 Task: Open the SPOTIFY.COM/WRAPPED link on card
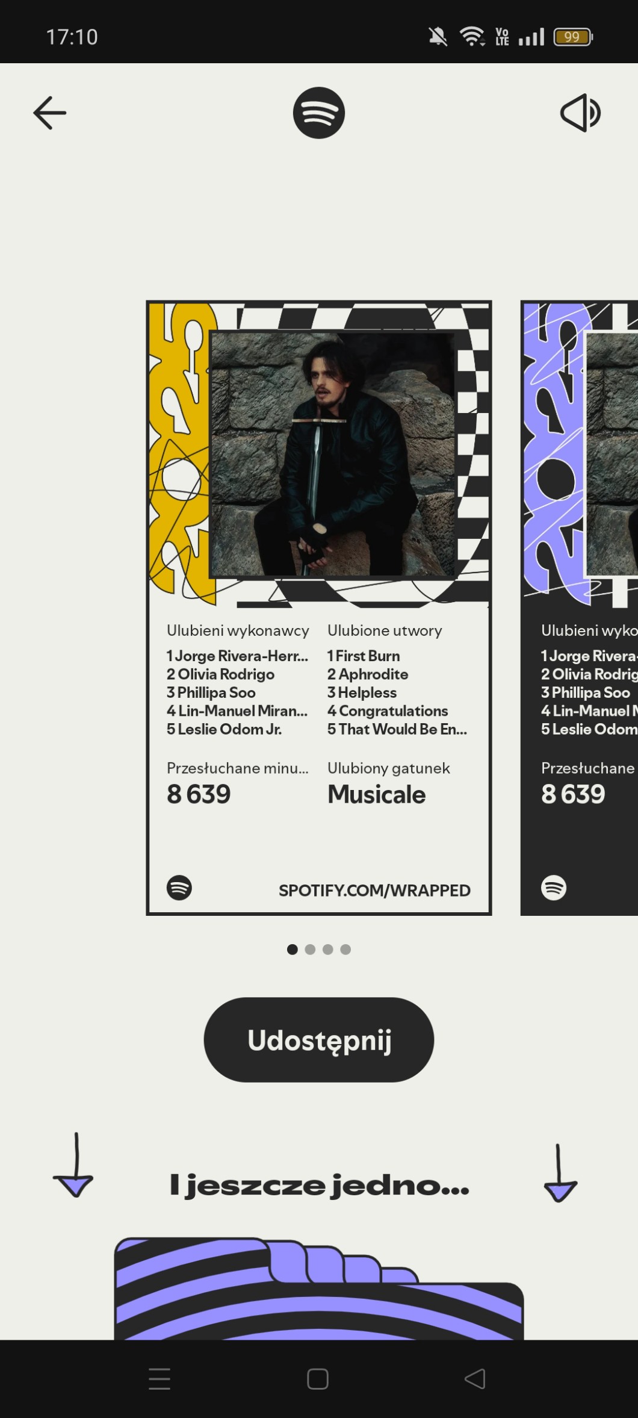click(x=374, y=891)
